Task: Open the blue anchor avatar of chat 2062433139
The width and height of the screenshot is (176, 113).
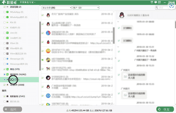Action: click(x=48, y=33)
